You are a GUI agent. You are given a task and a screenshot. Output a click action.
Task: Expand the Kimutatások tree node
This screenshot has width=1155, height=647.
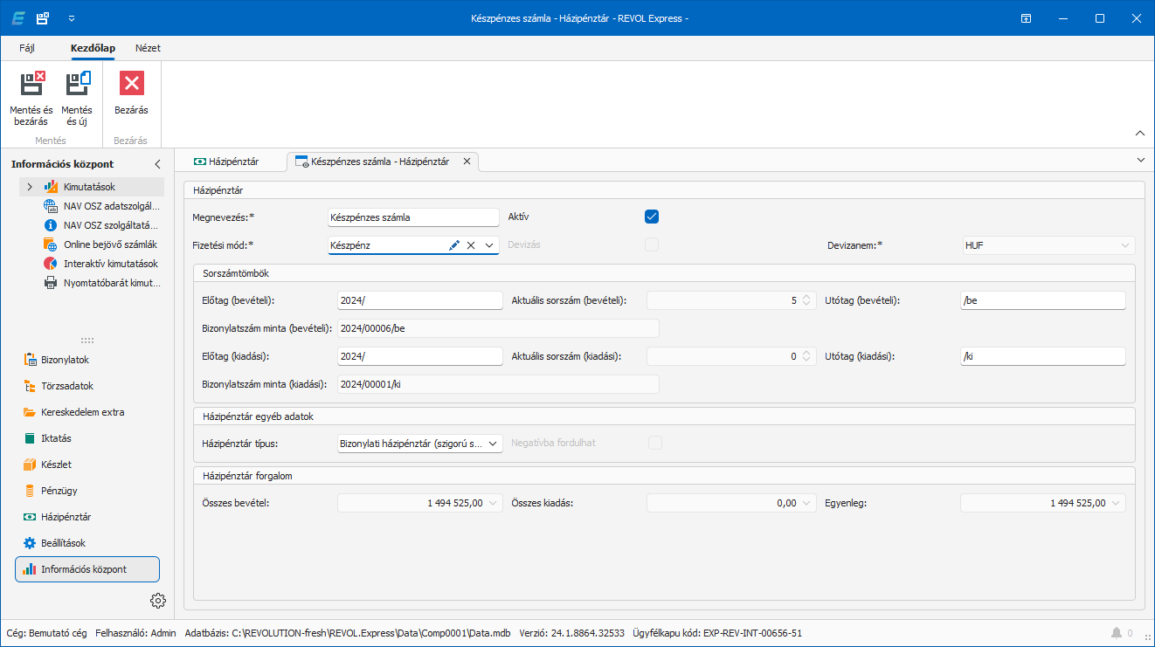30,187
